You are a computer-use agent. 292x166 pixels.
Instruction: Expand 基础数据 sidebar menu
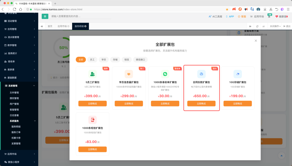coord(19,78)
